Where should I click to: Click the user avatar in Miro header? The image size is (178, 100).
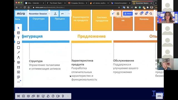pyautogui.click(x=118, y=14)
